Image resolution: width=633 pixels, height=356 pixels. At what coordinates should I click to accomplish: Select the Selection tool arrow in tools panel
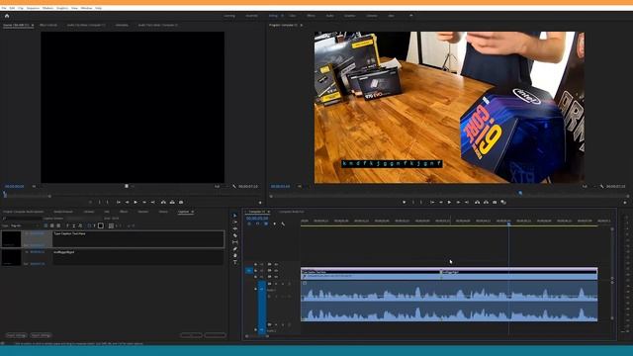pos(235,216)
